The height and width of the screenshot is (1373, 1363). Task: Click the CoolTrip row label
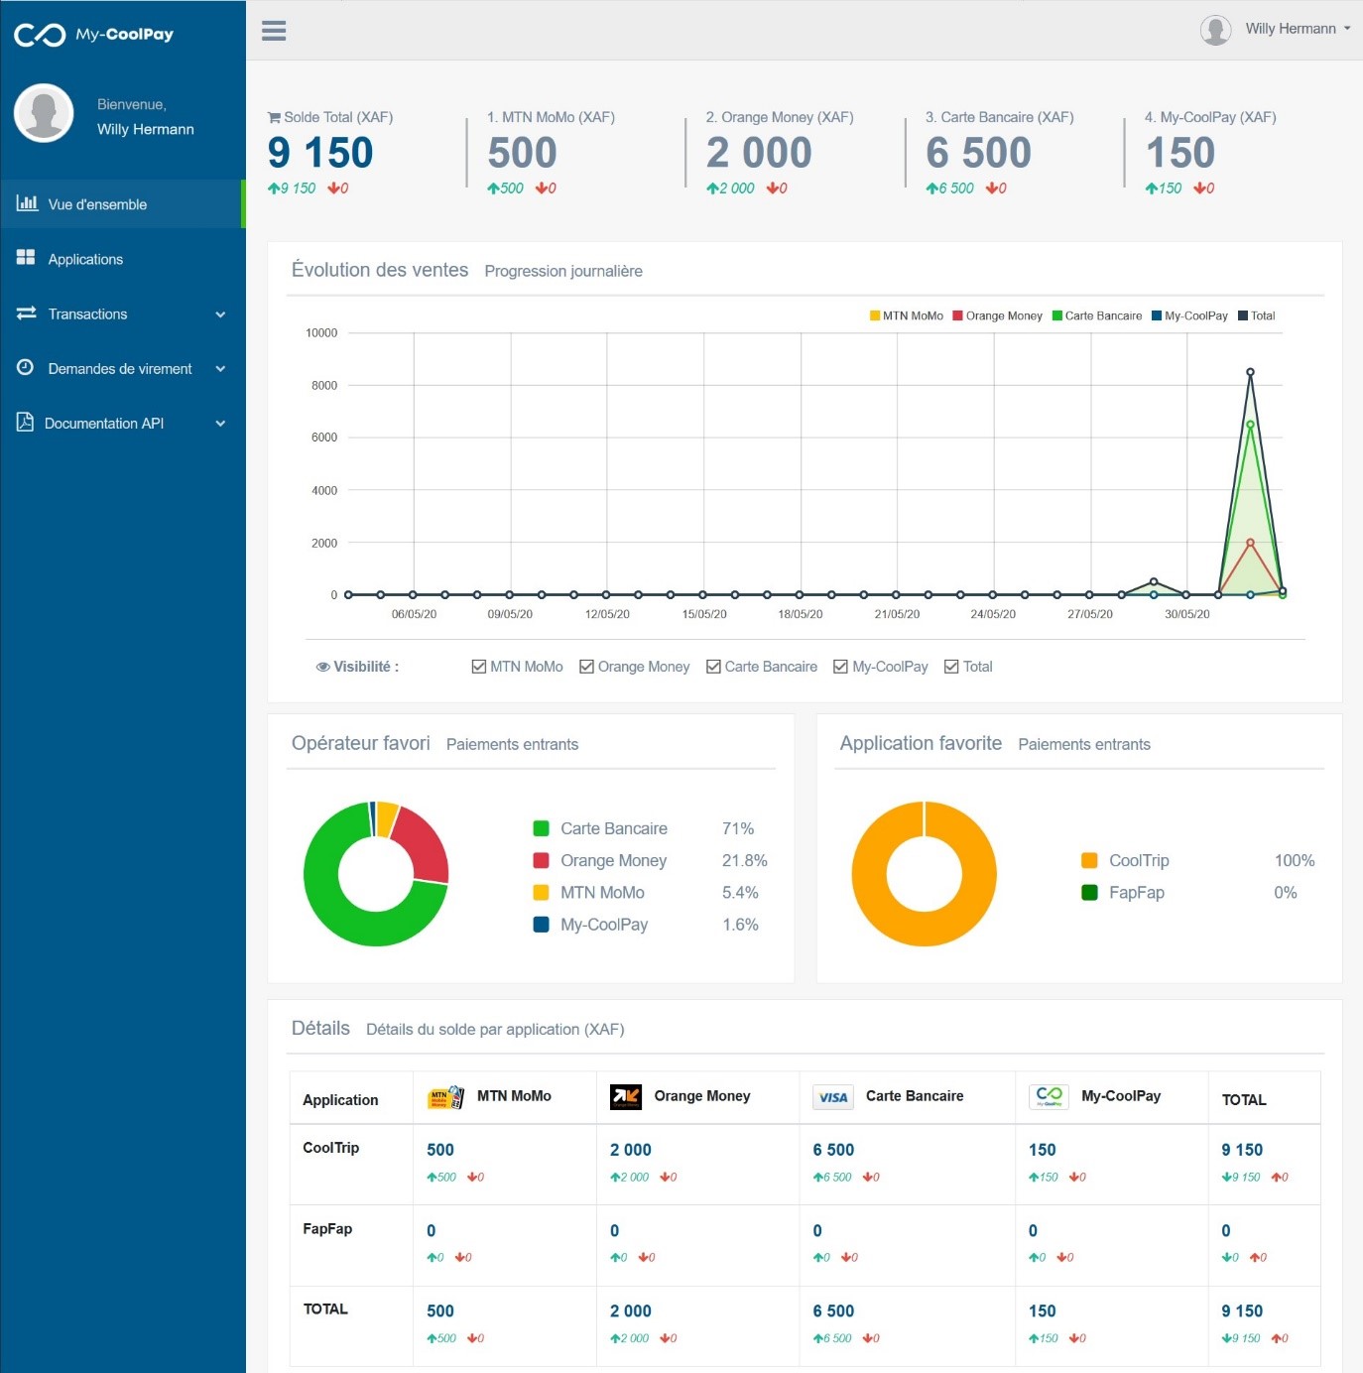tap(330, 1148)
